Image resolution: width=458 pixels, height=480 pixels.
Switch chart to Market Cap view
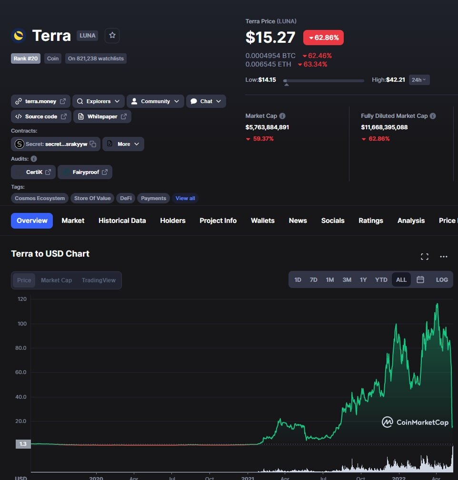(x=57, y=280)
